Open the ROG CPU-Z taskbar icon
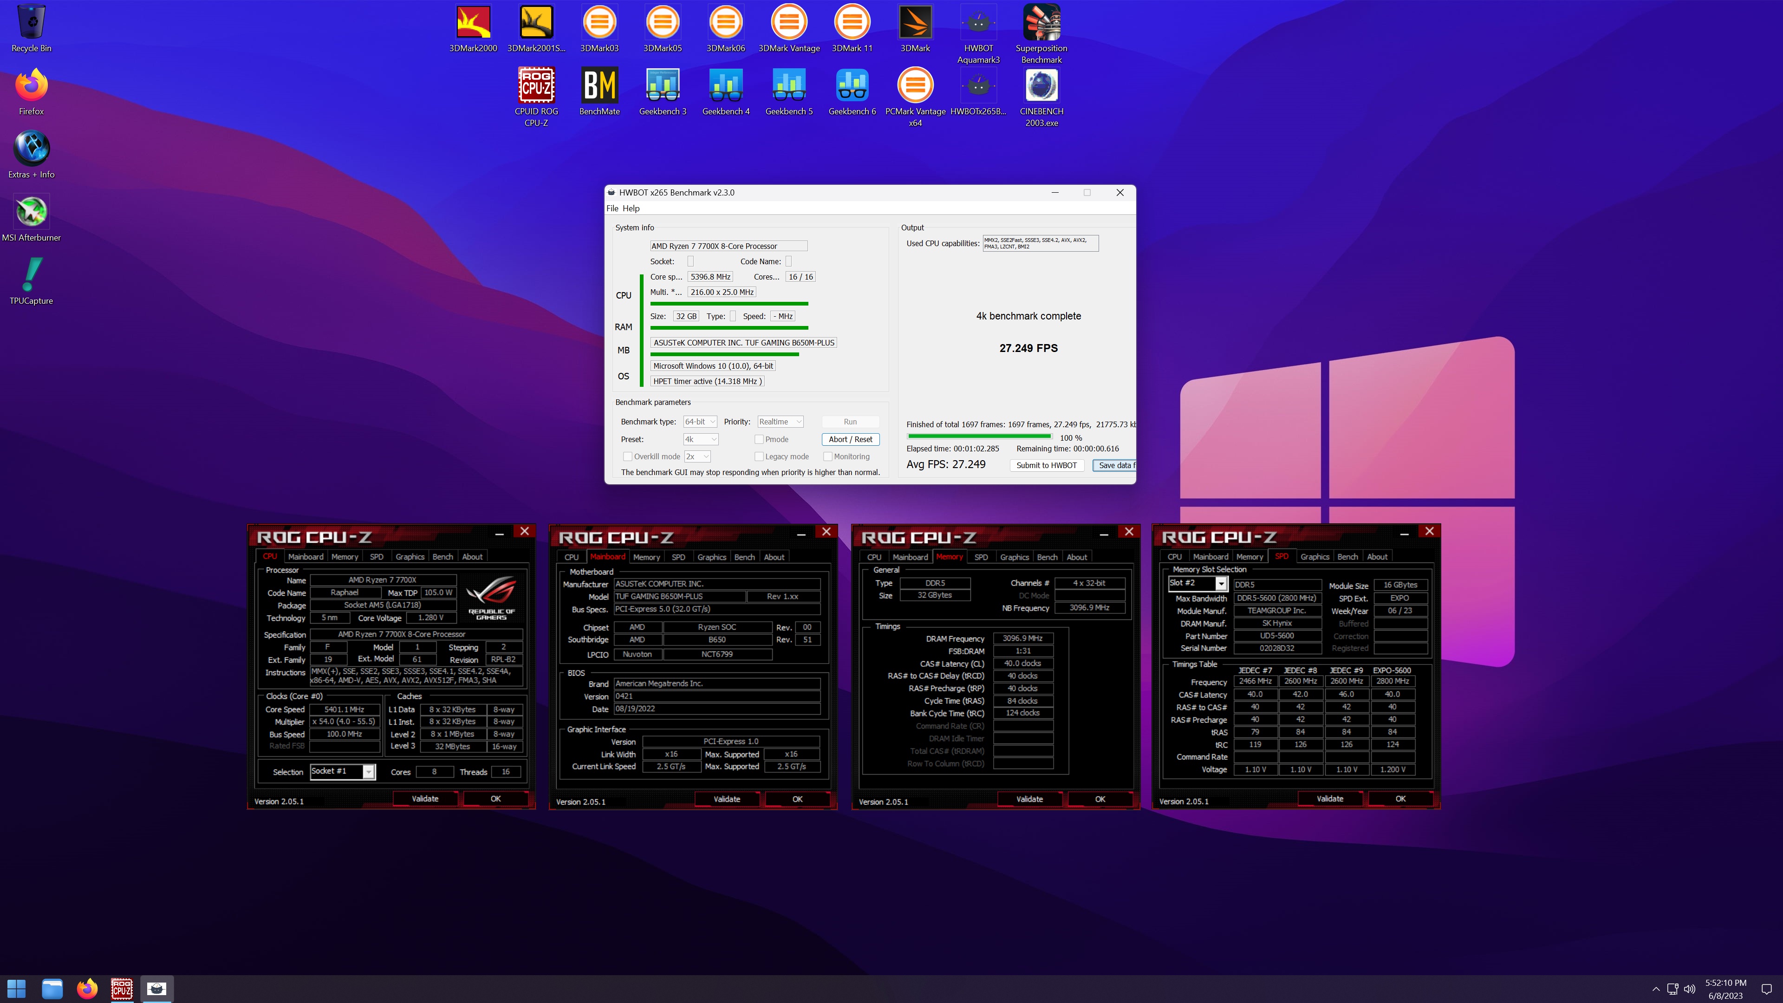 point(122,989)
